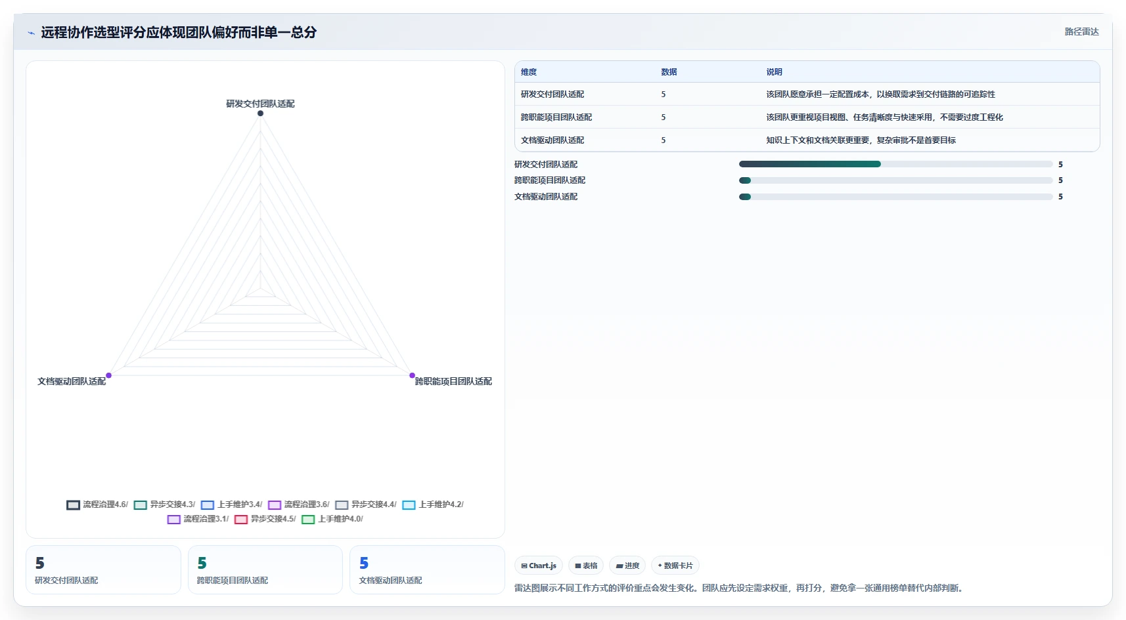
Task: Toggle legend series 异步交接4.3/
Action: point(165,505)
